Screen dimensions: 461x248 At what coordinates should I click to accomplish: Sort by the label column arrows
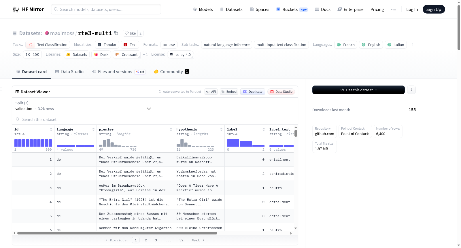point(264,129)
